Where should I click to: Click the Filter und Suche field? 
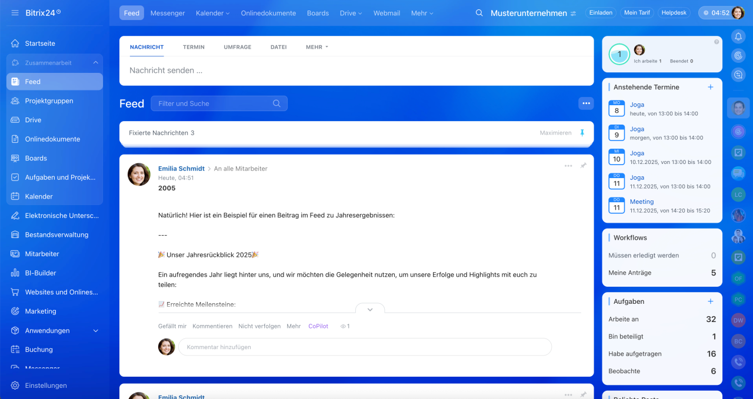click(x=212, y=103)
